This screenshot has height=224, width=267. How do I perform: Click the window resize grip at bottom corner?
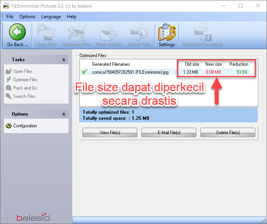coord(264,221)
